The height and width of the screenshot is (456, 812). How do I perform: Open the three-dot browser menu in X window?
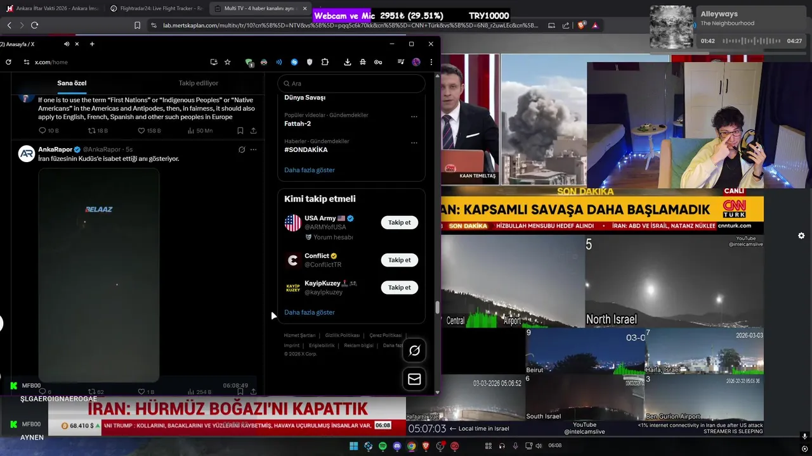pos(431,62)
